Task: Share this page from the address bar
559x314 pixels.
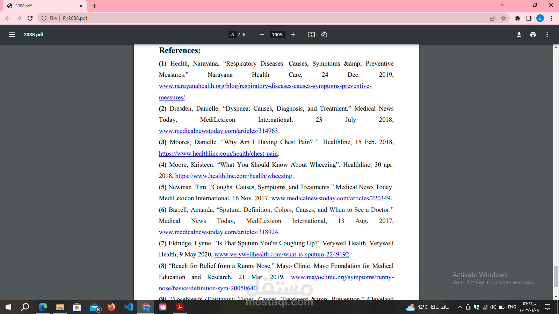Action: pos(493,18)
